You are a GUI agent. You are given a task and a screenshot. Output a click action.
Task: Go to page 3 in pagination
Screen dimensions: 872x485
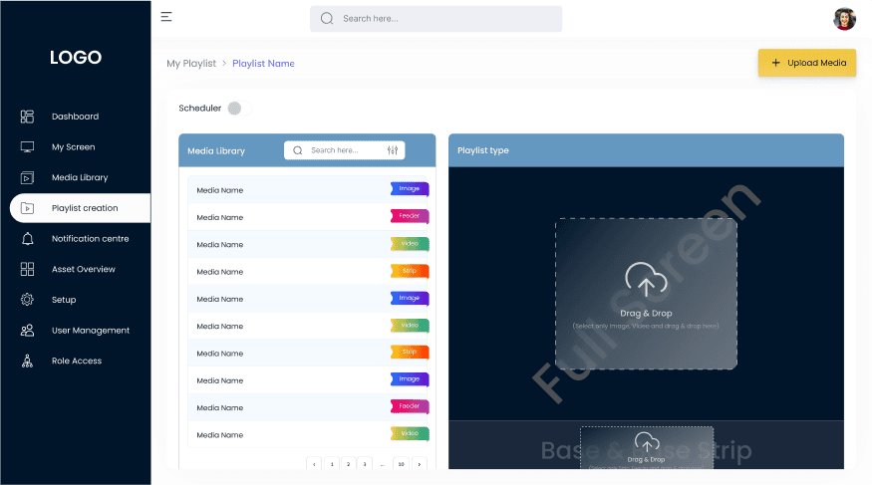click(365, 464)
